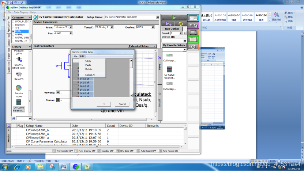Open the Help menu in EasyEXPERT

pyautogui.click(x=33, y=12)
